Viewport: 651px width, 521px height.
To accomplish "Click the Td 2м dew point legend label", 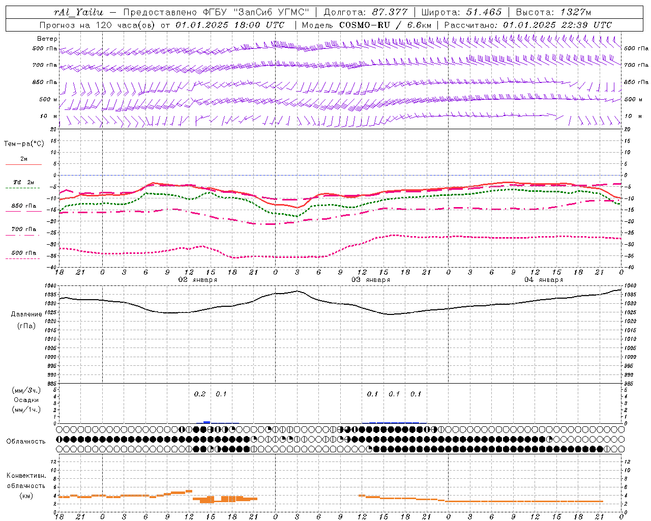I will pos(24,182).
